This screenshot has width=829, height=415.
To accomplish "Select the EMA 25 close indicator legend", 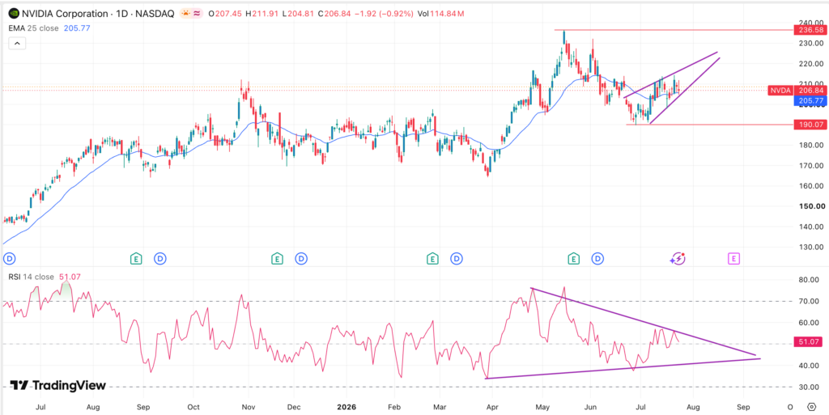I will tap(34, 28).
